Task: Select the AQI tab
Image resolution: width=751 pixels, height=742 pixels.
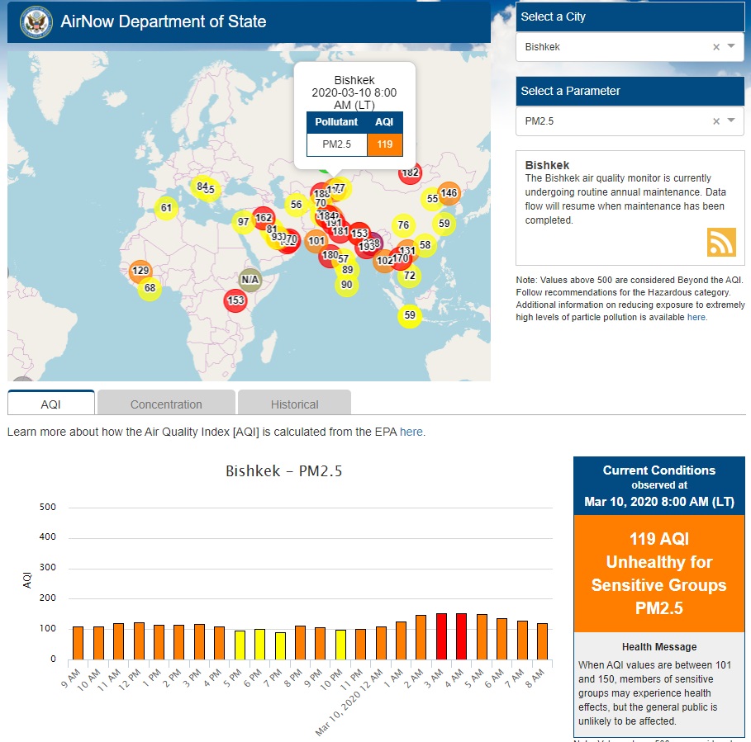Action: coord(51,404)
